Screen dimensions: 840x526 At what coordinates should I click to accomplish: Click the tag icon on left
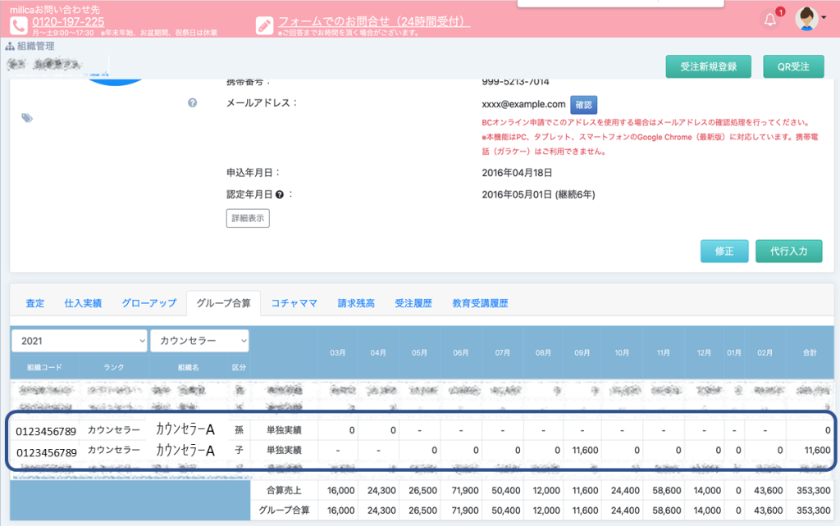click(27, 118)
